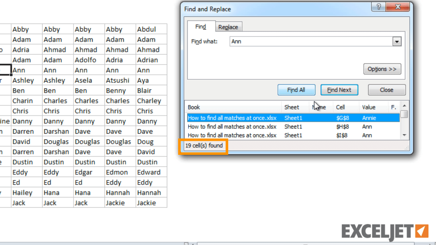The height and width of the screenshot is (245, 436).
Task: Click the dialog resize grip icon
Action: (407, 148)
